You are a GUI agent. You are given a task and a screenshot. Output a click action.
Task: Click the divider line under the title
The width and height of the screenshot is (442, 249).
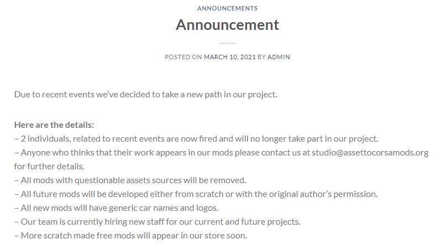pyautogui.click(x=228, y=43)
